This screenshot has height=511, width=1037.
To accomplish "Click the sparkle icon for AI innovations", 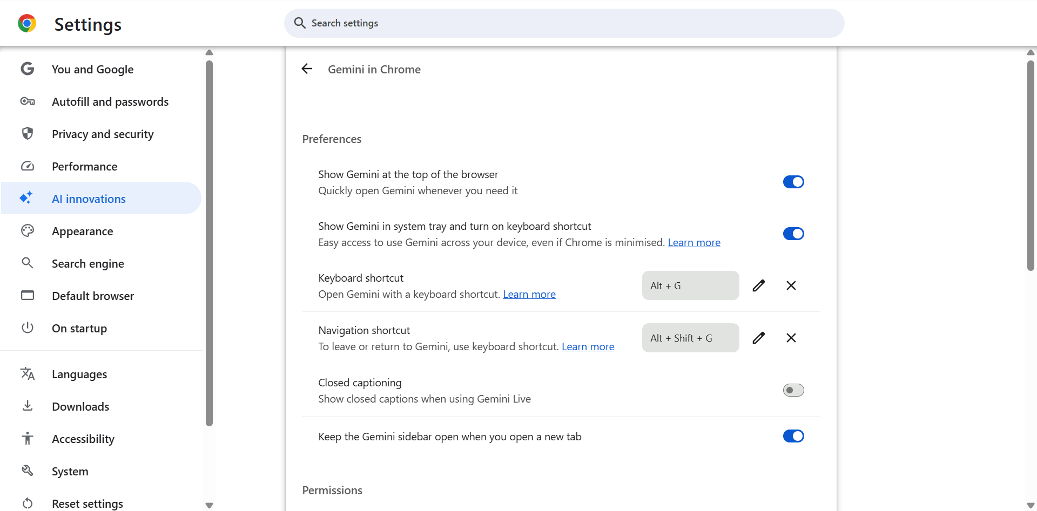I will tap(26, 198).
